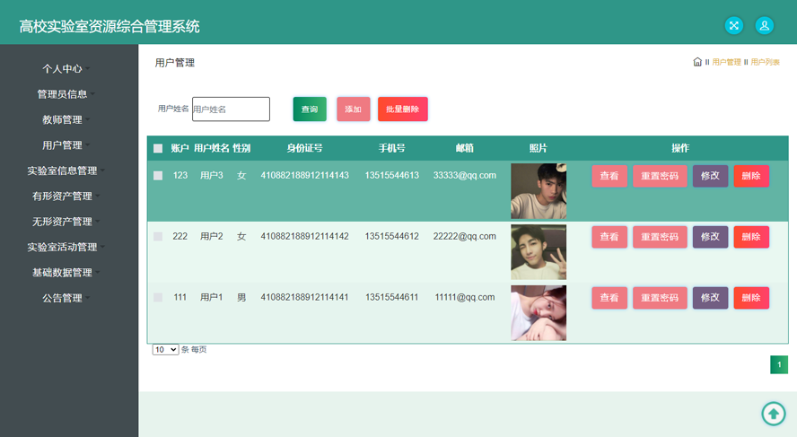Image resolution: width=797 pixels, height=437 pixels.
Task: Click the 添加 add button
Action: click(x=353, y=109)
